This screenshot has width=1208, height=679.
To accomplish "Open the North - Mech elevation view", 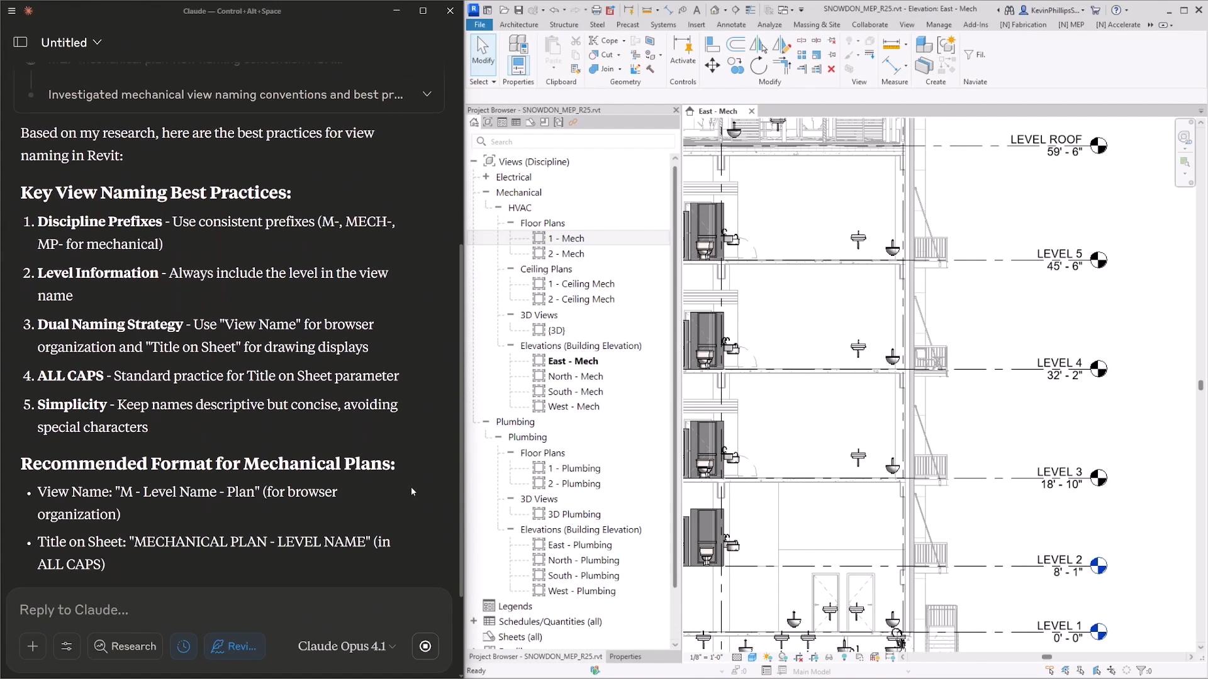I will point(575,376).
